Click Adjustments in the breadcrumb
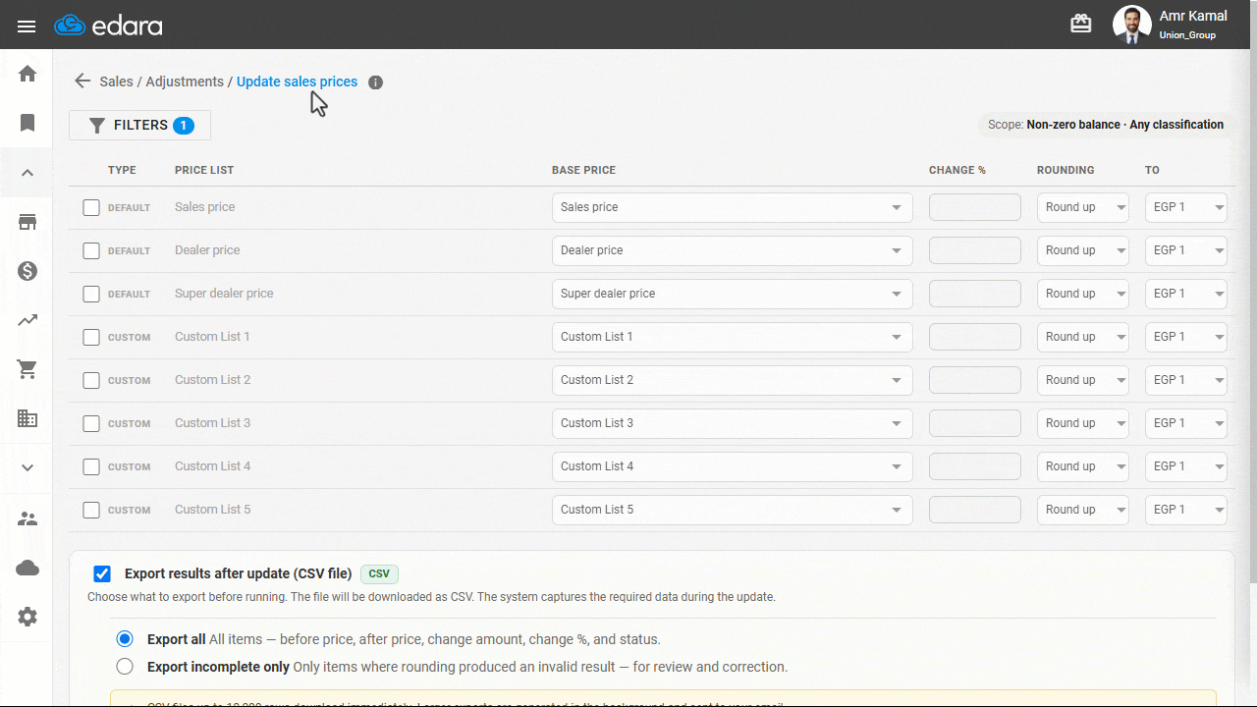This screenshot has width=1257, height=707. click(185, 82)
